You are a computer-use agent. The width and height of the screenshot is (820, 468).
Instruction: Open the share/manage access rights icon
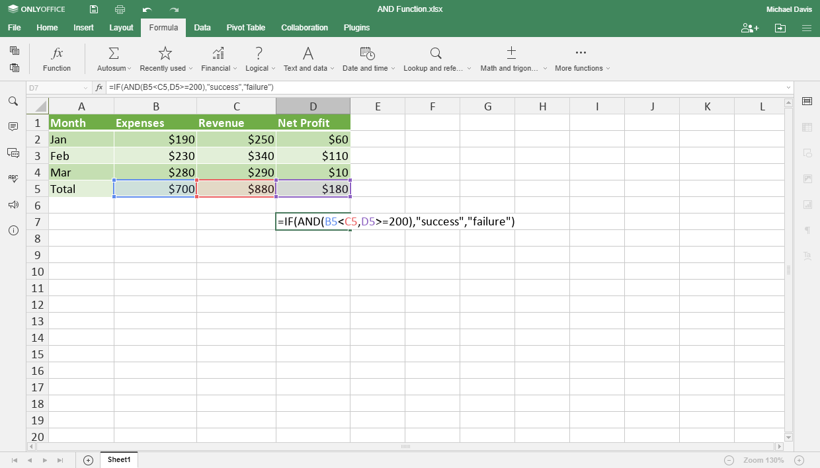750,28
